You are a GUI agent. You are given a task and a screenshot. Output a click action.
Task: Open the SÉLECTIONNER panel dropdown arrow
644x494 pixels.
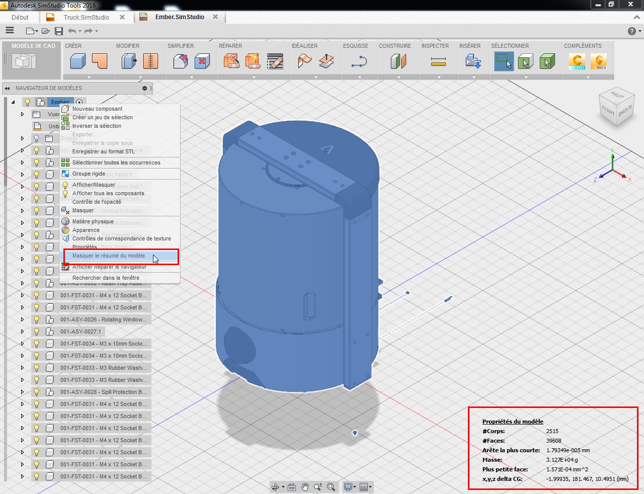[x=526, y=77]
